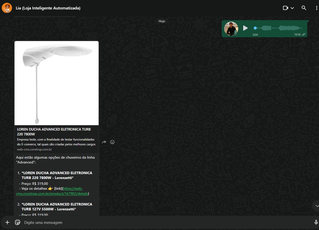
Task: Click web-cms.construp.com.br domain text
Action: 34,149
